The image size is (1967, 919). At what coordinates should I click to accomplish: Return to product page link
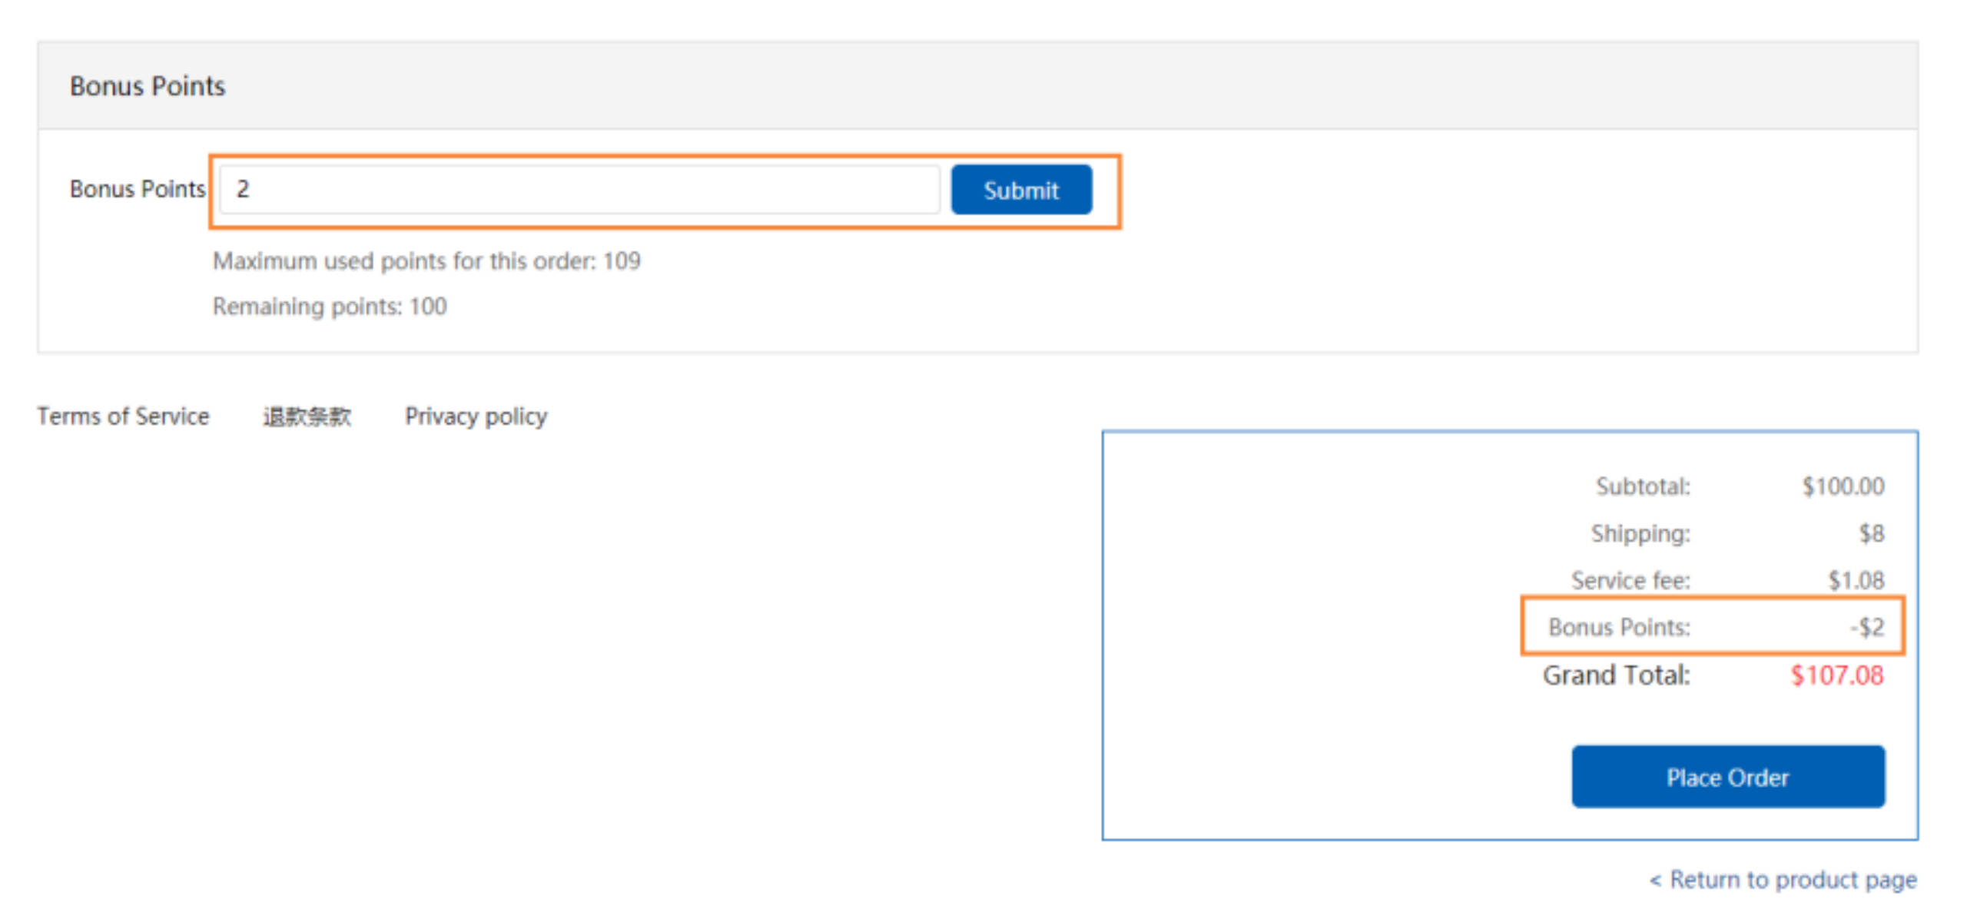(x=1783, y=879)
